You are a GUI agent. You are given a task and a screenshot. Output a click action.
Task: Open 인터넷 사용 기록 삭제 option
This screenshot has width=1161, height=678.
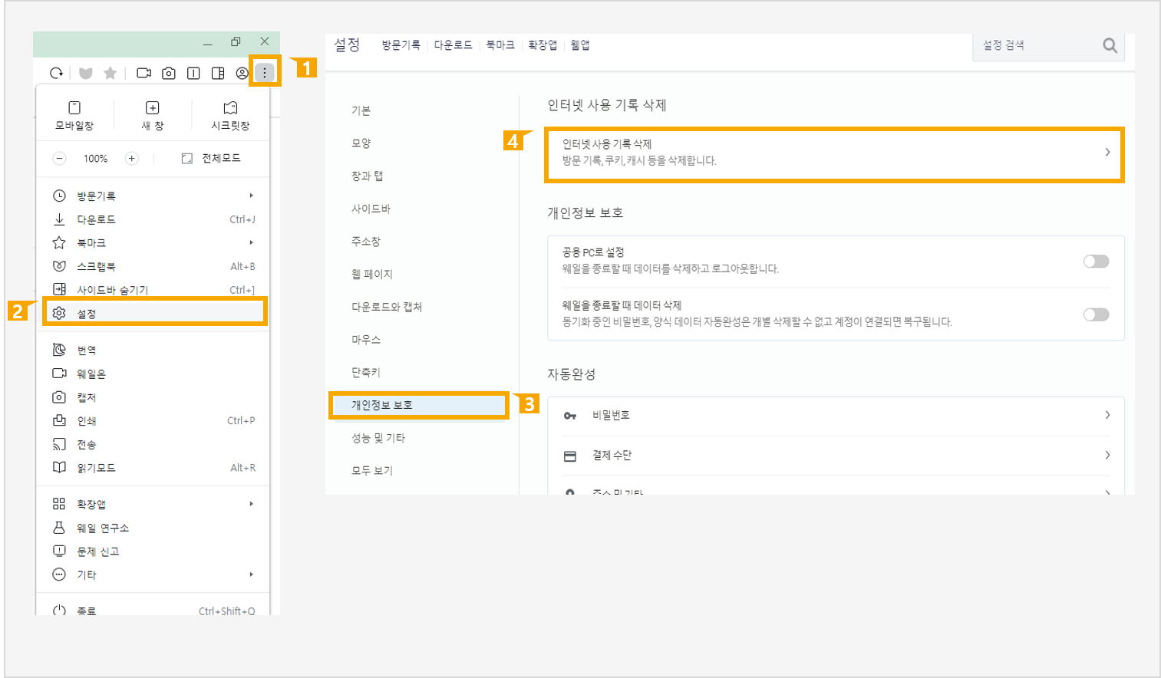[x=834, y=153]
